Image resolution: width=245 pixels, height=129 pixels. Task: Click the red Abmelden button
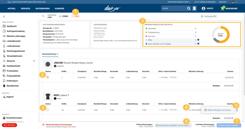pos(9,125)
